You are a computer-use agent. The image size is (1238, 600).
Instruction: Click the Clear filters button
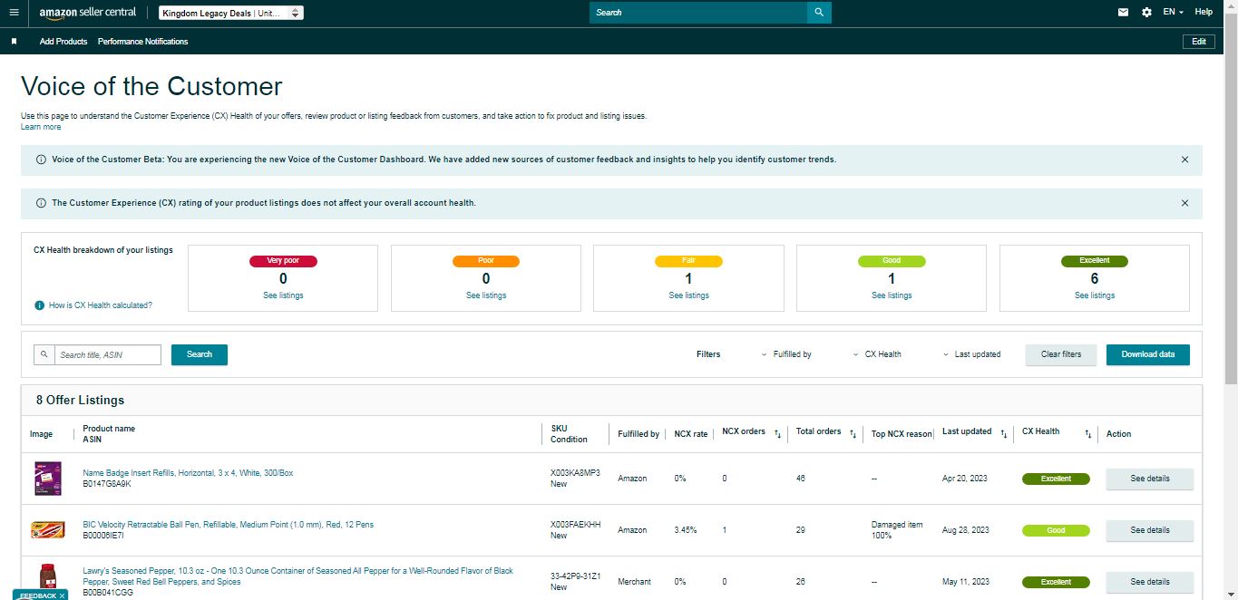click(1061, 354)
